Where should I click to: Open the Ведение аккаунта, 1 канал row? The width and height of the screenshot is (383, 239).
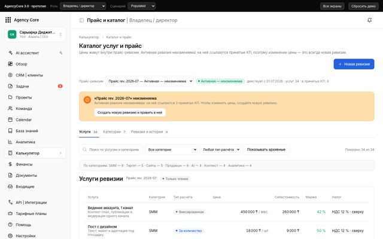[x=227, y=212]
